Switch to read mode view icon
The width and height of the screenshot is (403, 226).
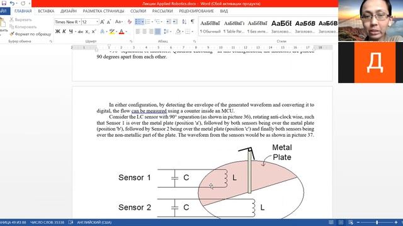point(331,222)
